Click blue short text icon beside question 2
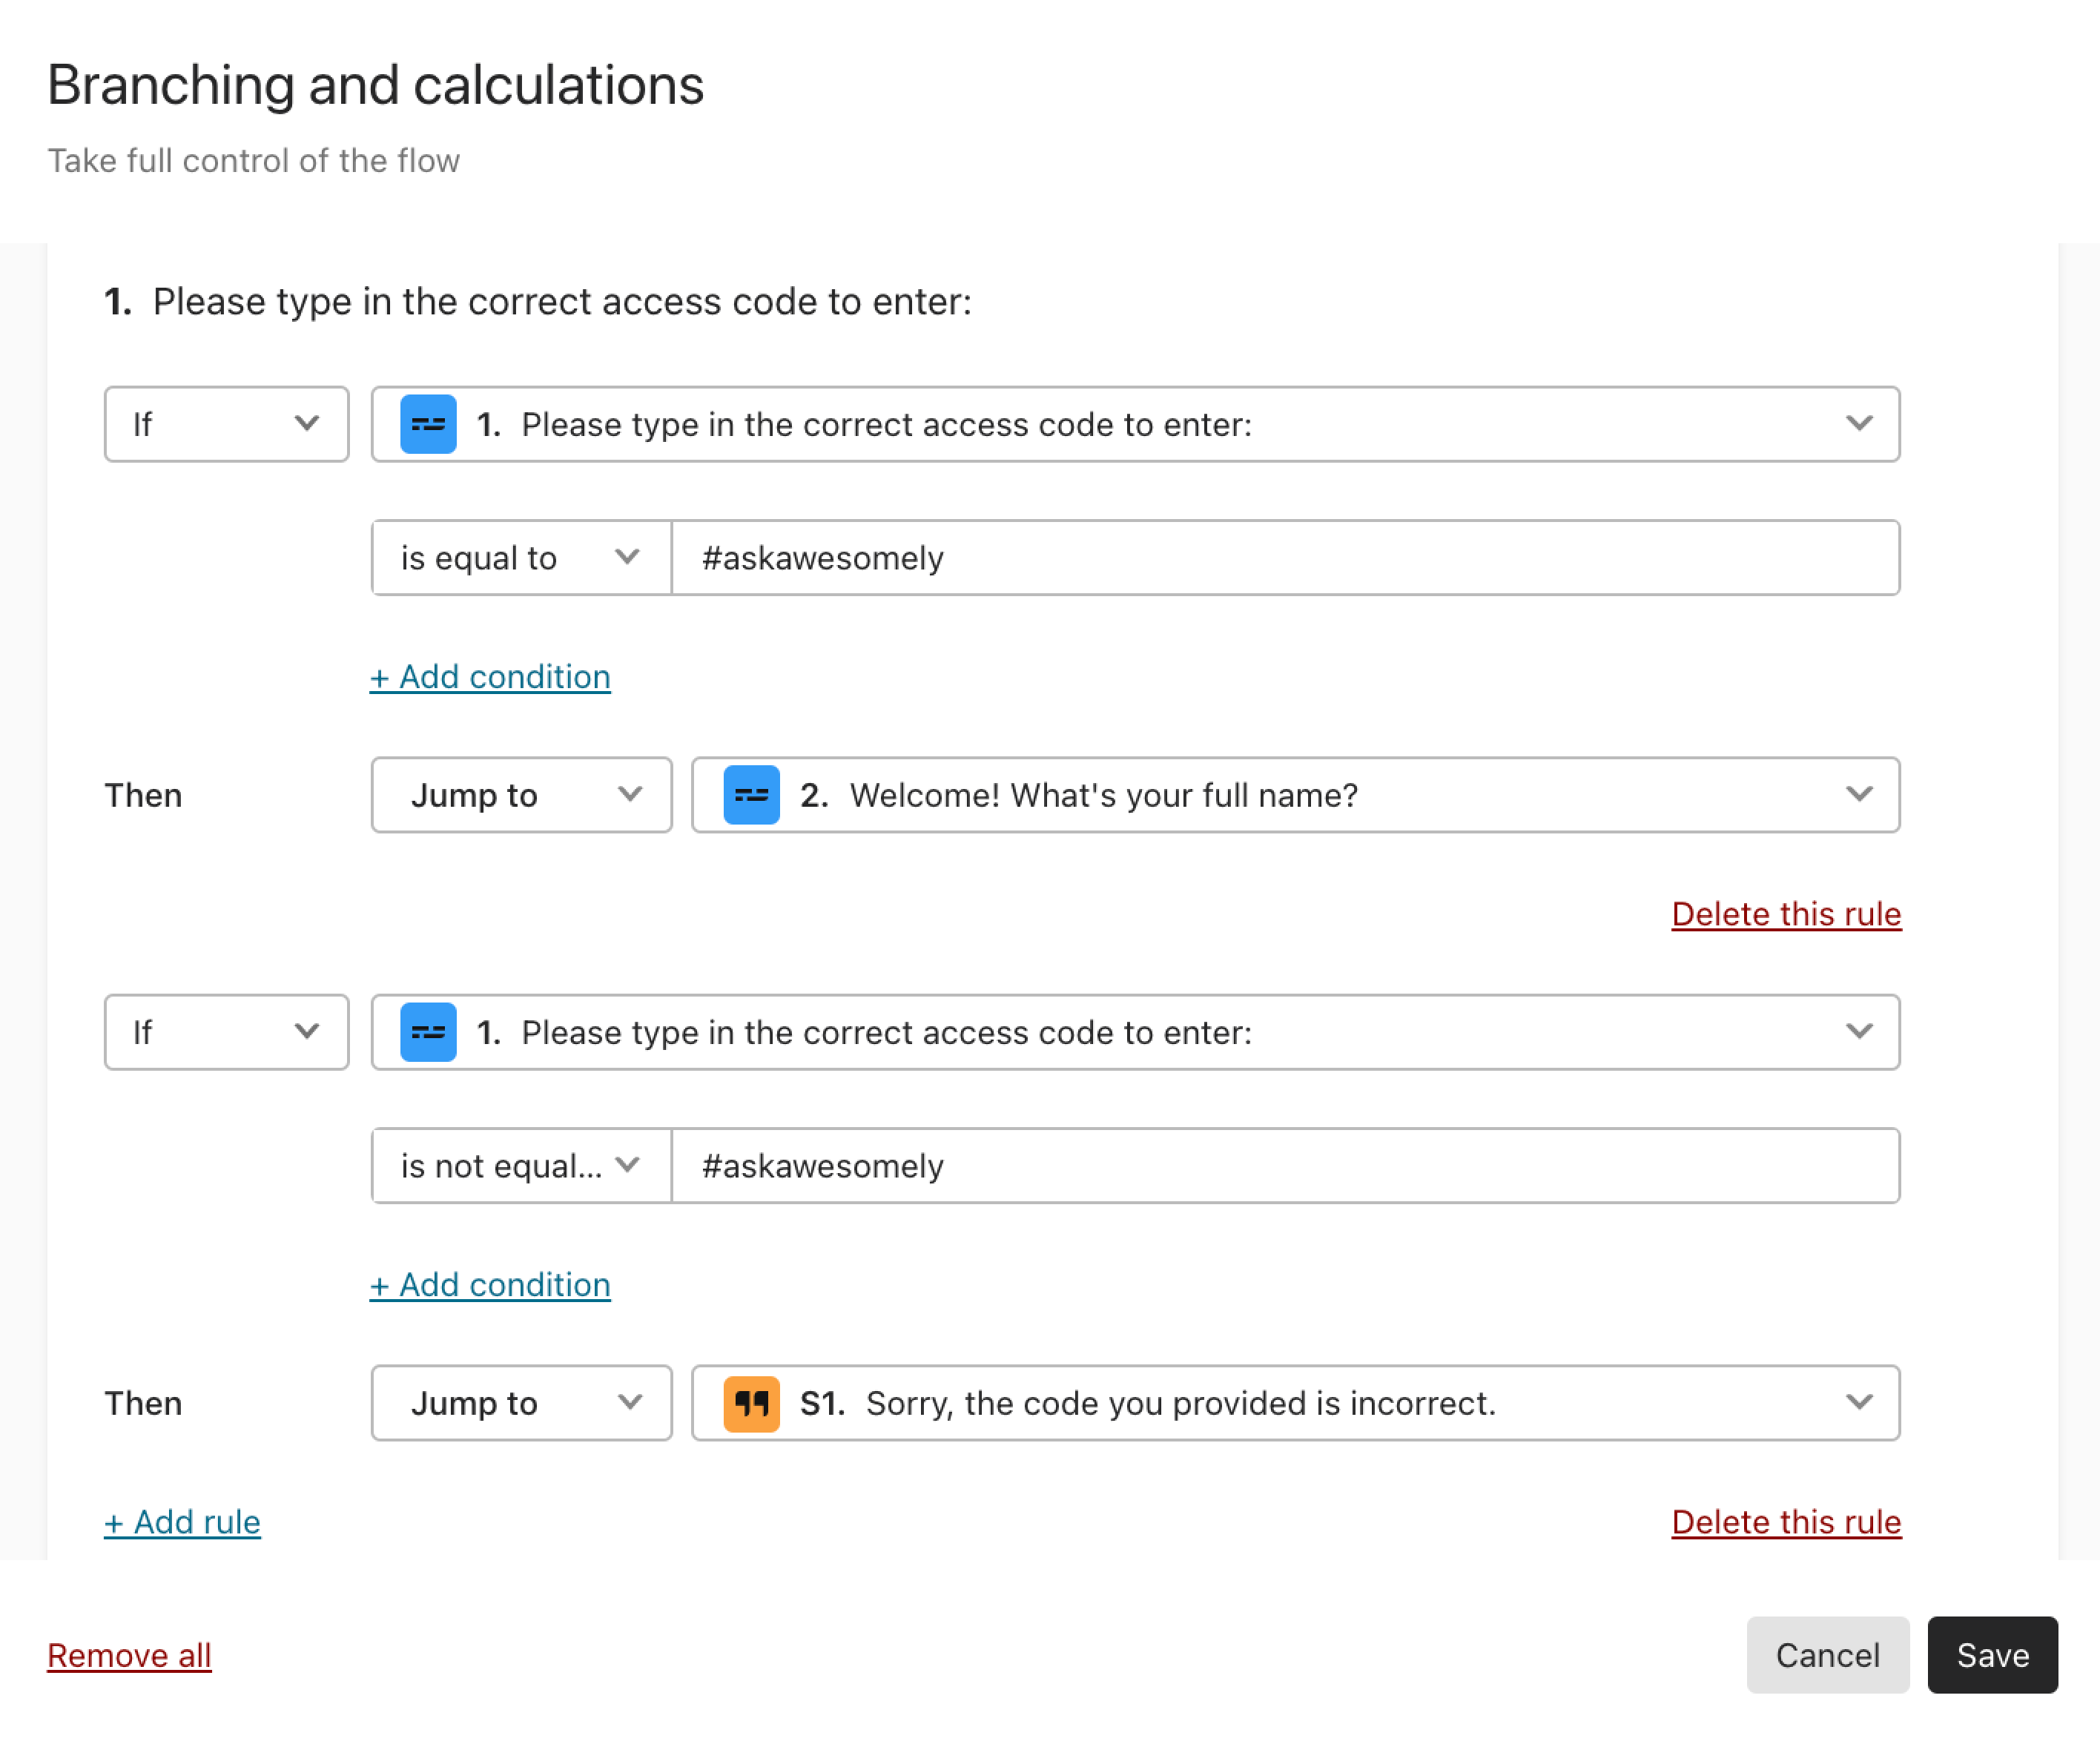2100x1747 pixels. pyautogui.click(x=751, y=795)
